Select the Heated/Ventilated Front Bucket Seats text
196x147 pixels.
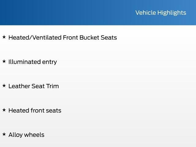point(62,38)
